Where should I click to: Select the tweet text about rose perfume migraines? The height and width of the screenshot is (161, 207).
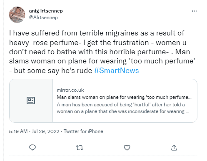(102, 52)
